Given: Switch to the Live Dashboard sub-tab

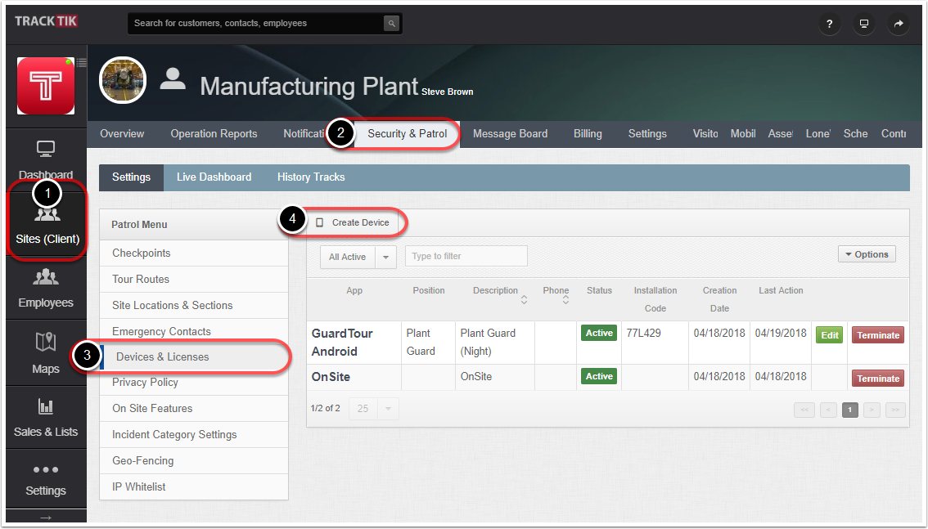Looking at the screenshot, I should (x=214, y=177).
